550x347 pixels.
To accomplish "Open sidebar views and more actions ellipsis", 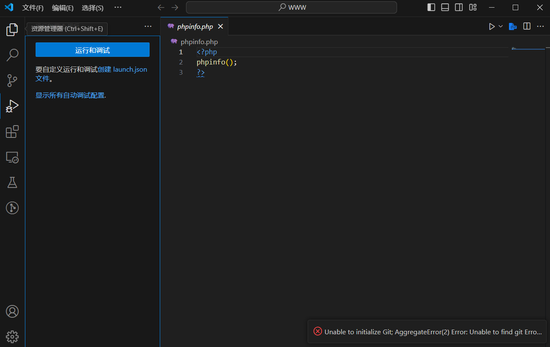I will pyautogui.click(x=148, y=26).
